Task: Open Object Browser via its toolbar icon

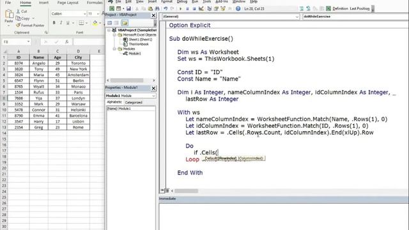Action: [x=223, y=8]
